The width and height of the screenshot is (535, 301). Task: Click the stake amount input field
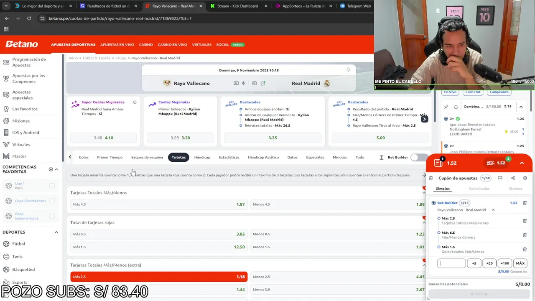point(451,263)
